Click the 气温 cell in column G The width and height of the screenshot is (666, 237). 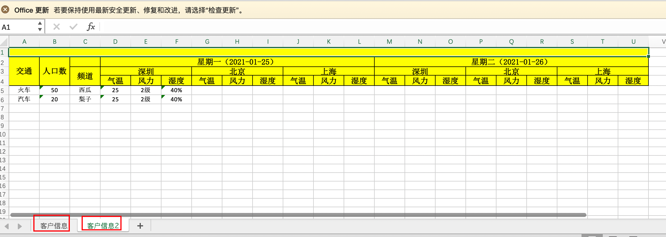coord(207,81)
